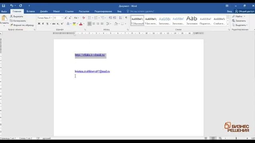Apply the large Заголовок title style
The width and height of the screenshot is (255, 143).
[192, 20]
